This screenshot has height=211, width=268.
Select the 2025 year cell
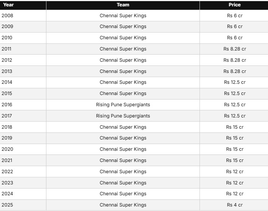(7, 205)
